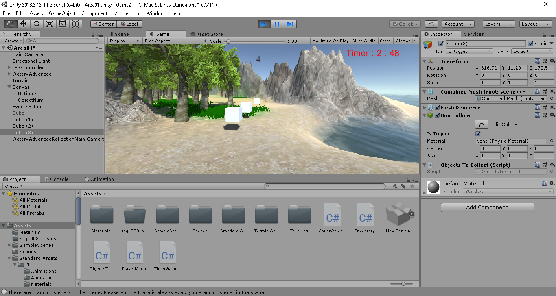Image resolution: width=556 pixels, height=296 pixels.
Task: Click Search by Type icon in Project
Action: coord(394,186)
